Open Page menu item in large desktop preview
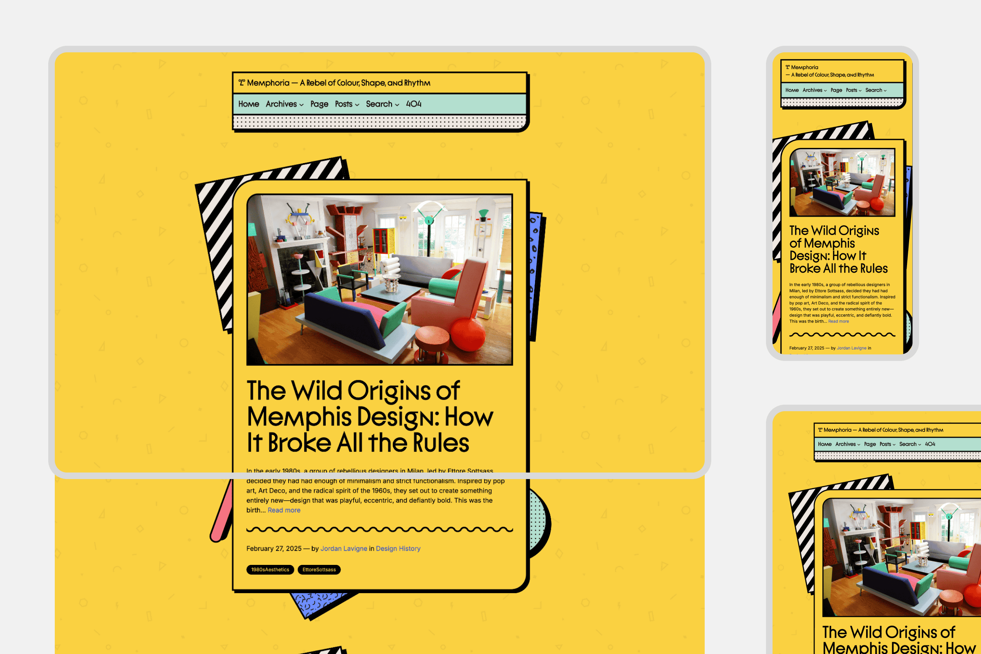 point(319,104)
